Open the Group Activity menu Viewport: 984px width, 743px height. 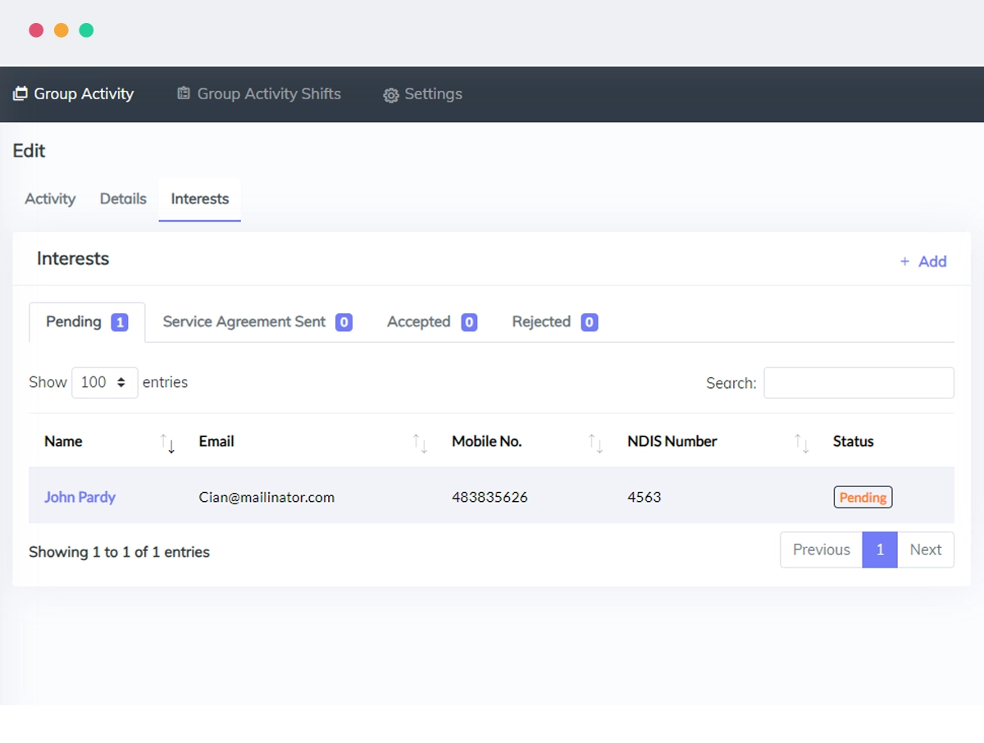(x=74, y=94)
